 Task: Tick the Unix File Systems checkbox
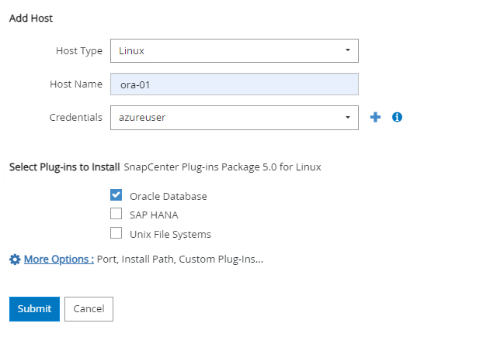click(116, 233)
